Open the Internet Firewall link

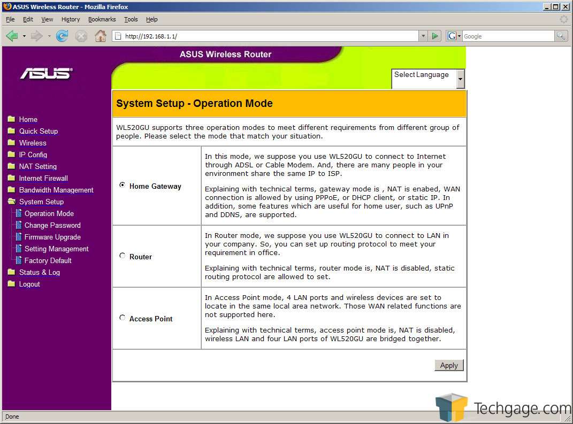(43, 178)
